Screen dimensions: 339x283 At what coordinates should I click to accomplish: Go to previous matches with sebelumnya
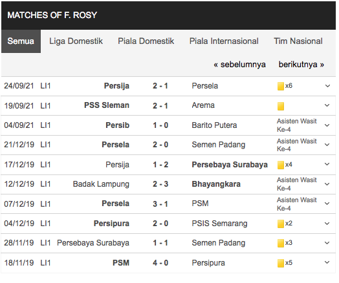click(x=239, y=65)
